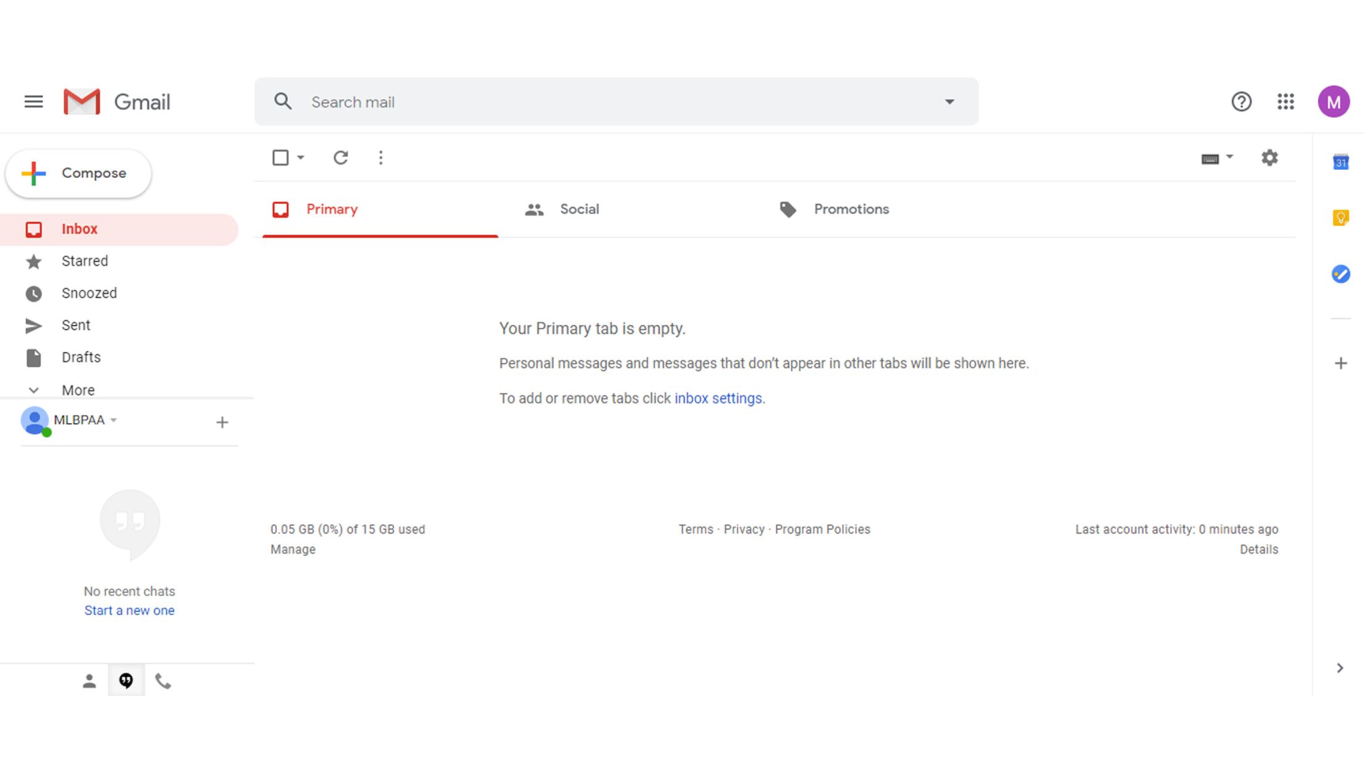The image size is (1364, 767).
Task: Click the refresh mail icon
Action: (340, 157)
